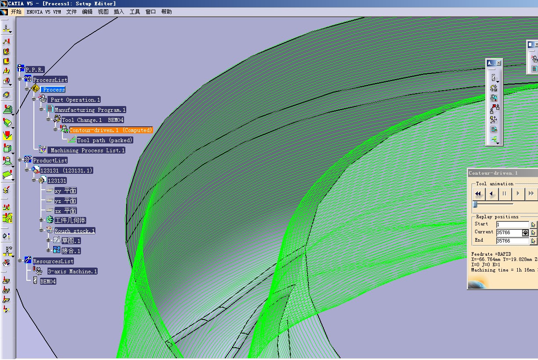This screenshot has width=538, height=360.
Task: Click the Tool path (packed) icon
Action: pos(72,140)
